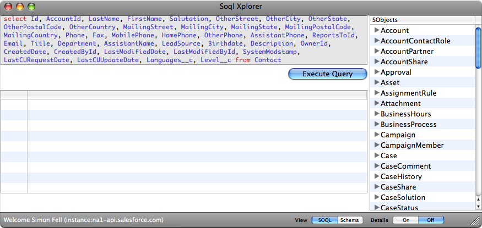This screenshot has width=482, height=228.
Task: Expand the Approval object
Action: click(x=377, y=72)
